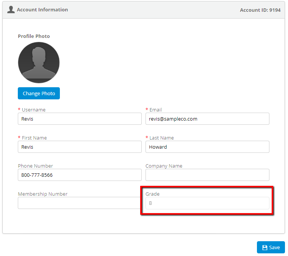Click the Last Name label
The height and width of the screenshot is (256, 288).
tap(162, 138)
